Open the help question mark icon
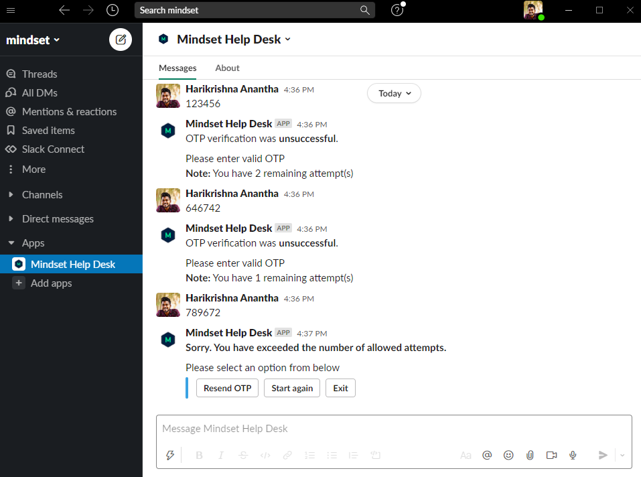 (x=397, y=10)
